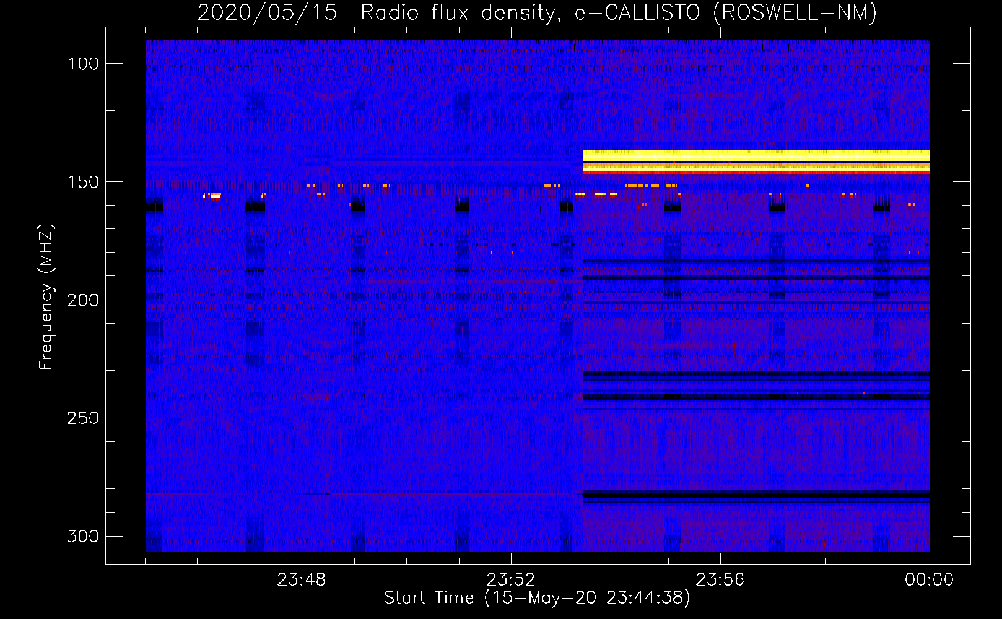The image size is (1002, 619).
Task: Click the '200' frequency tick label
Action: [83, 300]
